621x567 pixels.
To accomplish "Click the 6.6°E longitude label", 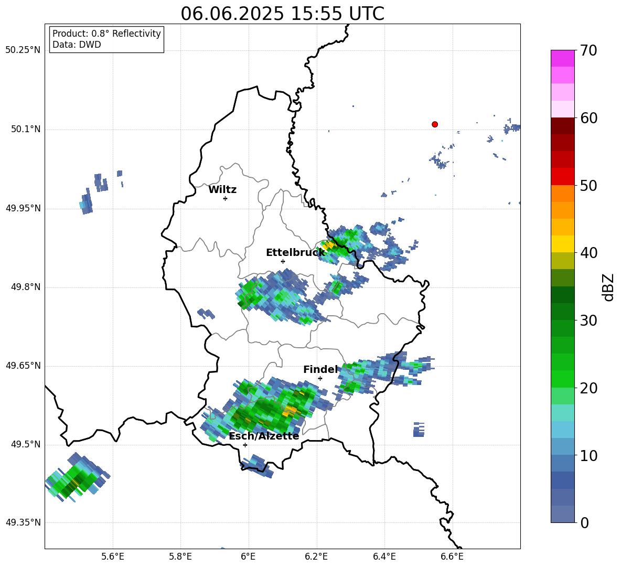I will [x=452, y=557].
